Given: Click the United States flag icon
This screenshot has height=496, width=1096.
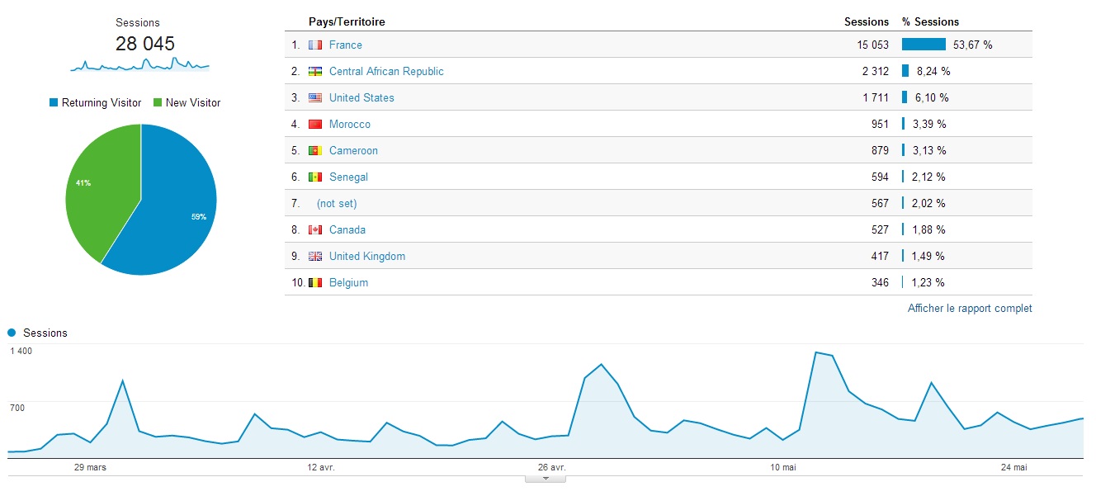Looking at the screenshot, I should (x=315, y=98).
